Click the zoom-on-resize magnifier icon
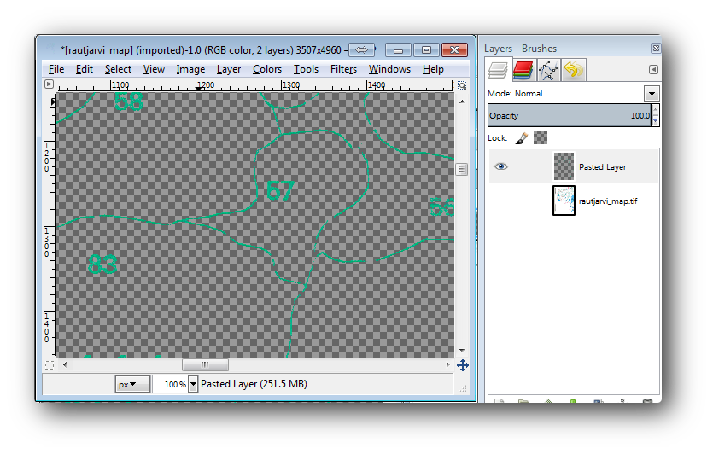Viewport: 713px width, 454px height. (x=462, y=84)
